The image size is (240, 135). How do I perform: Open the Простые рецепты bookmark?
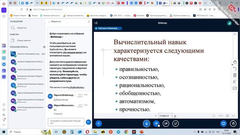pos(157,15)
